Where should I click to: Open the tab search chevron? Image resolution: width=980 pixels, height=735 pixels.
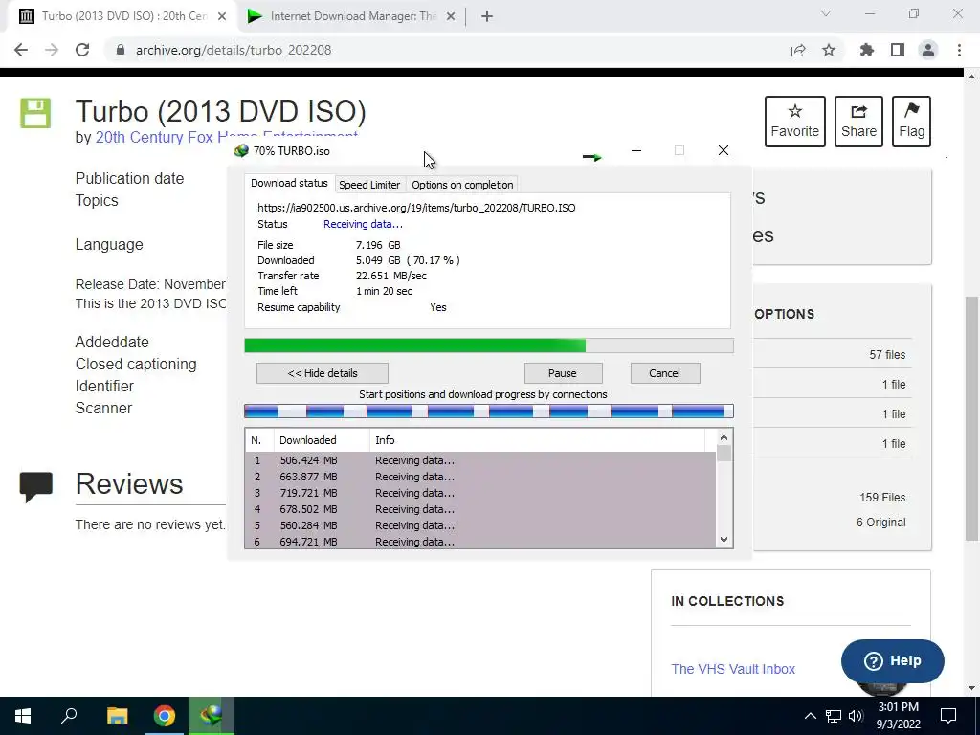[826, 13]
